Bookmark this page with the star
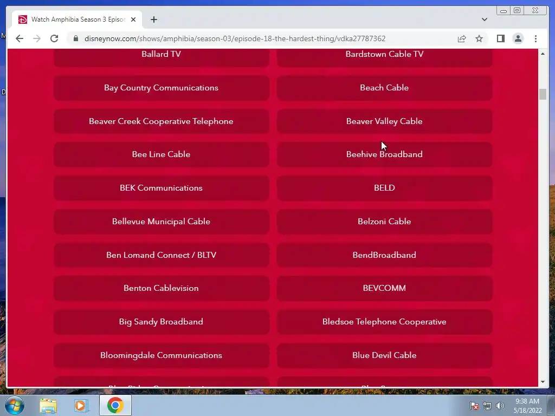This screenshot has width=555, height=416. (x=479, y=38)
